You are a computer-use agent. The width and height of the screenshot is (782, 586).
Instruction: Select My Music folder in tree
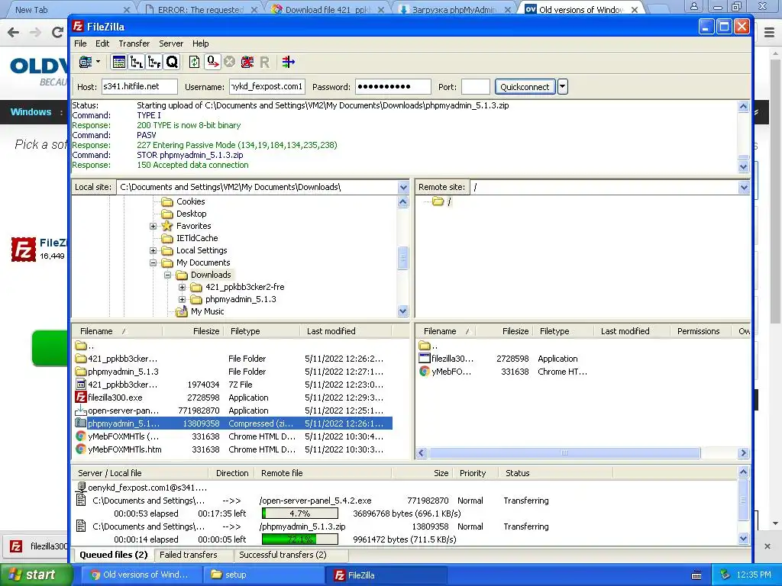pos(208,311)
